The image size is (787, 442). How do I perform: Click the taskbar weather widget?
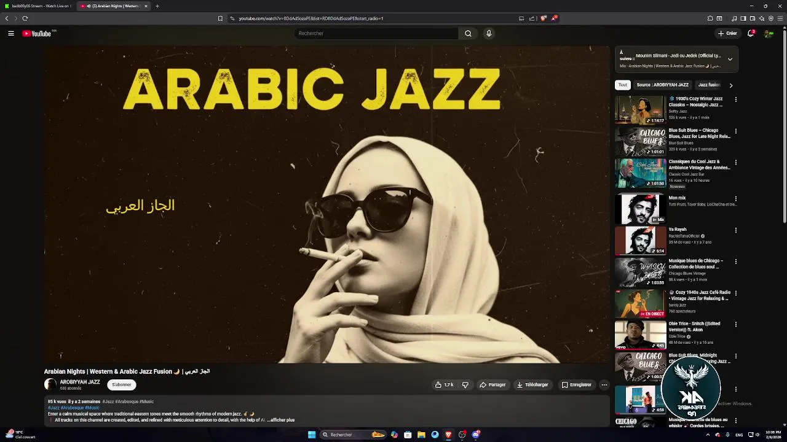coord(20,435)
